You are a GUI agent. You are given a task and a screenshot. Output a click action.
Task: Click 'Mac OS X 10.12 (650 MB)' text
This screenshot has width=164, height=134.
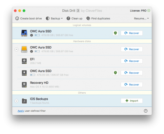[x=45, y=87]
